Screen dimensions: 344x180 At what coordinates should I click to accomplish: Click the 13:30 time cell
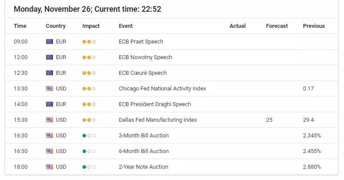coord(20,88)
